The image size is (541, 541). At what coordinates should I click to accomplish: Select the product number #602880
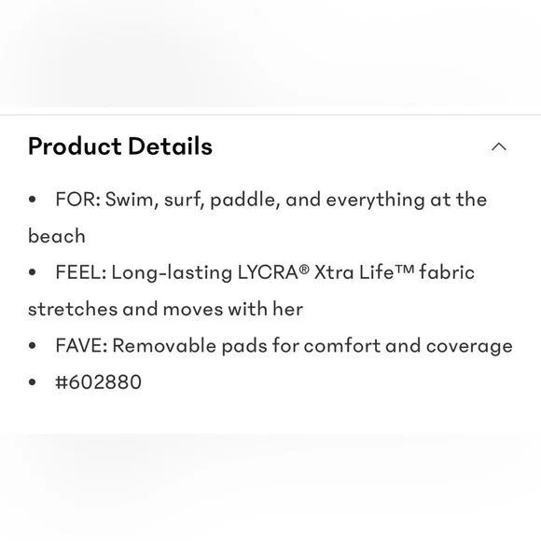coord(98,381)
